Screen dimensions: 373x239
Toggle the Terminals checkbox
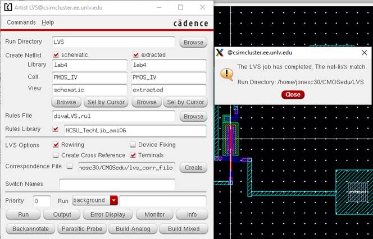pos(133,155)
